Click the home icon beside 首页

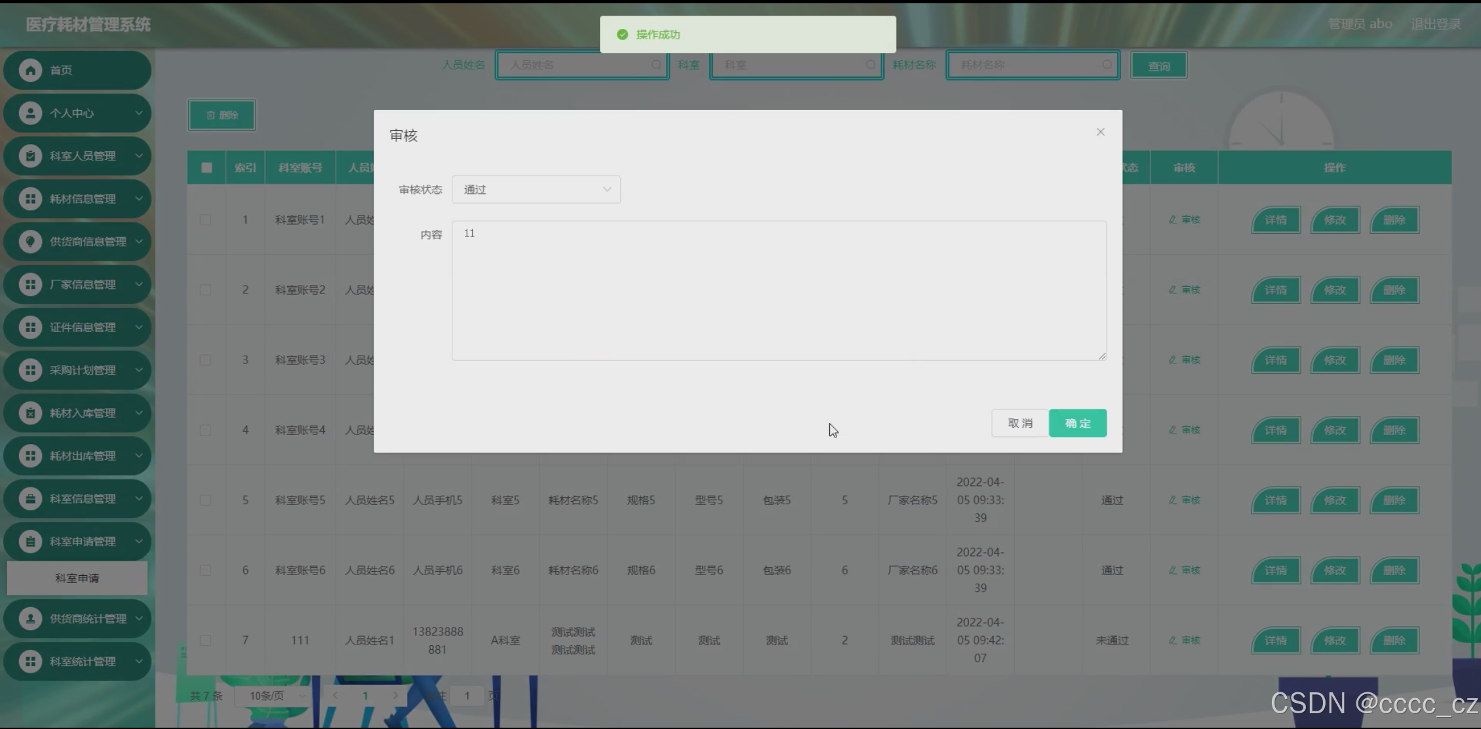[x=30, y=70]
